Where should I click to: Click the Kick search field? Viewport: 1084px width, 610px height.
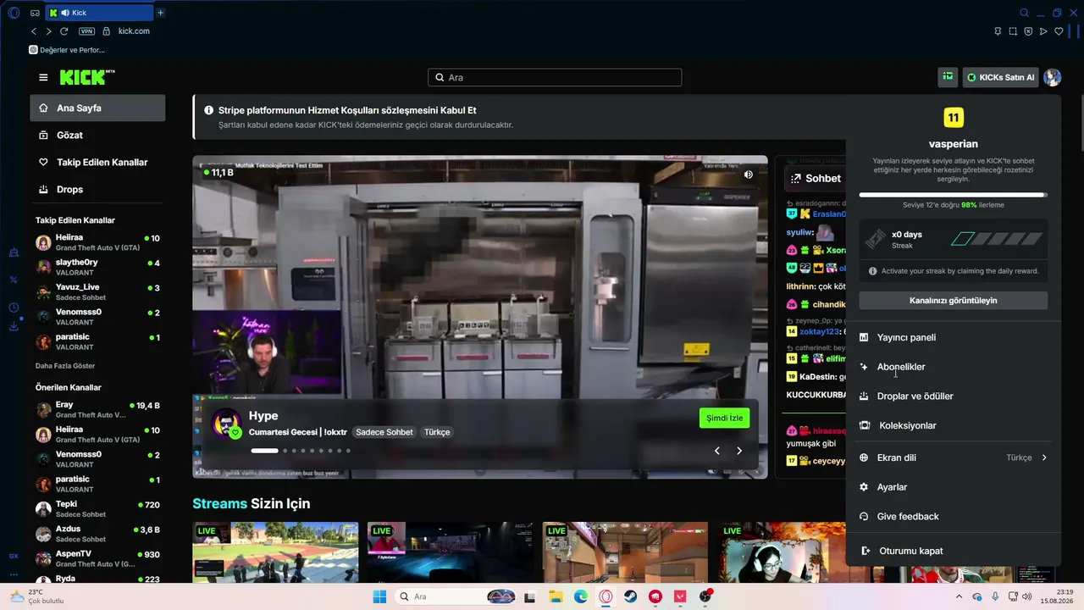point(555,77)
